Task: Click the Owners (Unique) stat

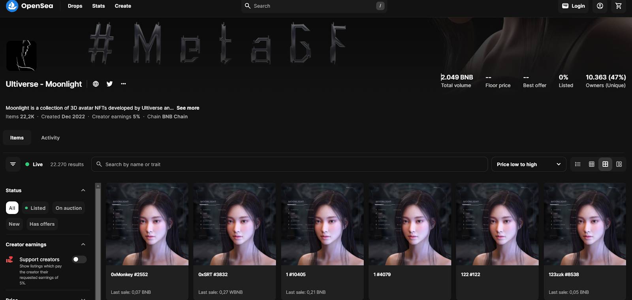Action: point(606,81)
